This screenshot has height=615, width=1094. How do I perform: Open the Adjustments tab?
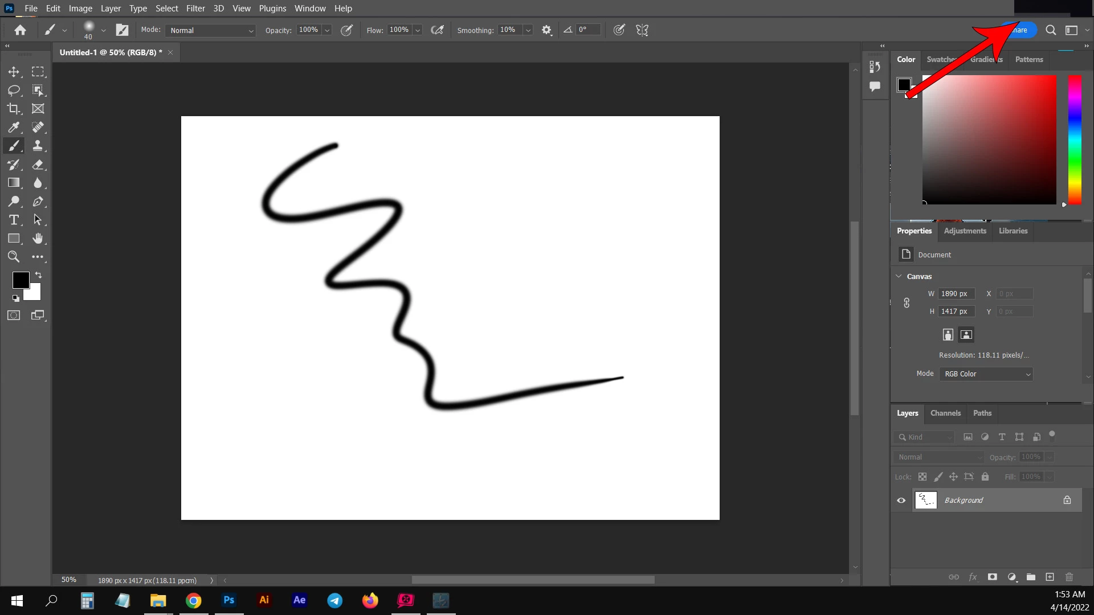(965, 231)
